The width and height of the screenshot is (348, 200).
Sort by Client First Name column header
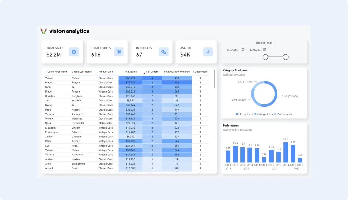point(57,72)
